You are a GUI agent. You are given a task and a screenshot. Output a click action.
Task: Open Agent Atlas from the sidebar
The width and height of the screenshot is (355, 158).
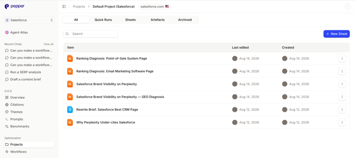[x=19, y=32]
